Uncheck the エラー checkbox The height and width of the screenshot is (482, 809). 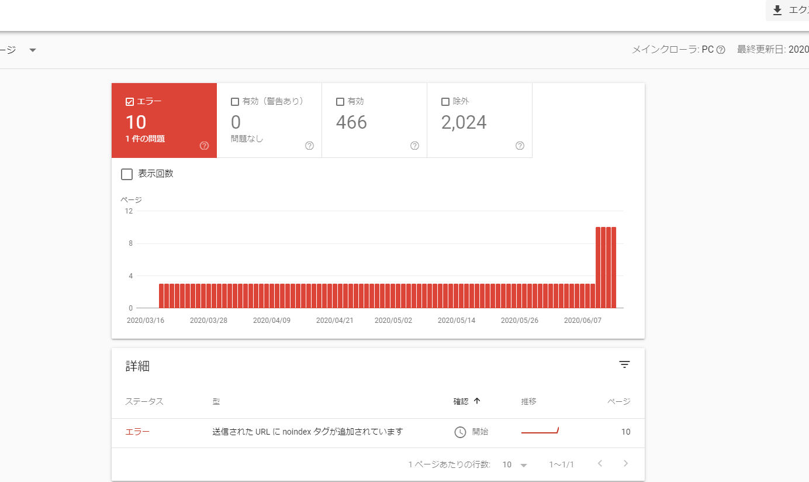point(130,102)
